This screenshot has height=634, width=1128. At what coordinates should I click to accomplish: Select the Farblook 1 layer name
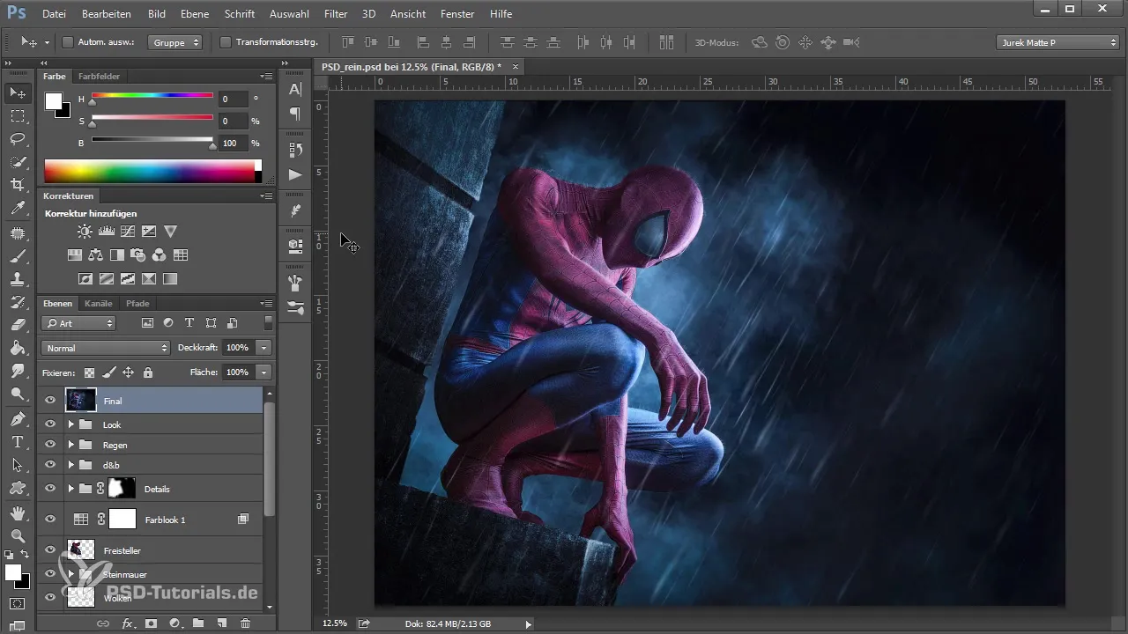165,520
